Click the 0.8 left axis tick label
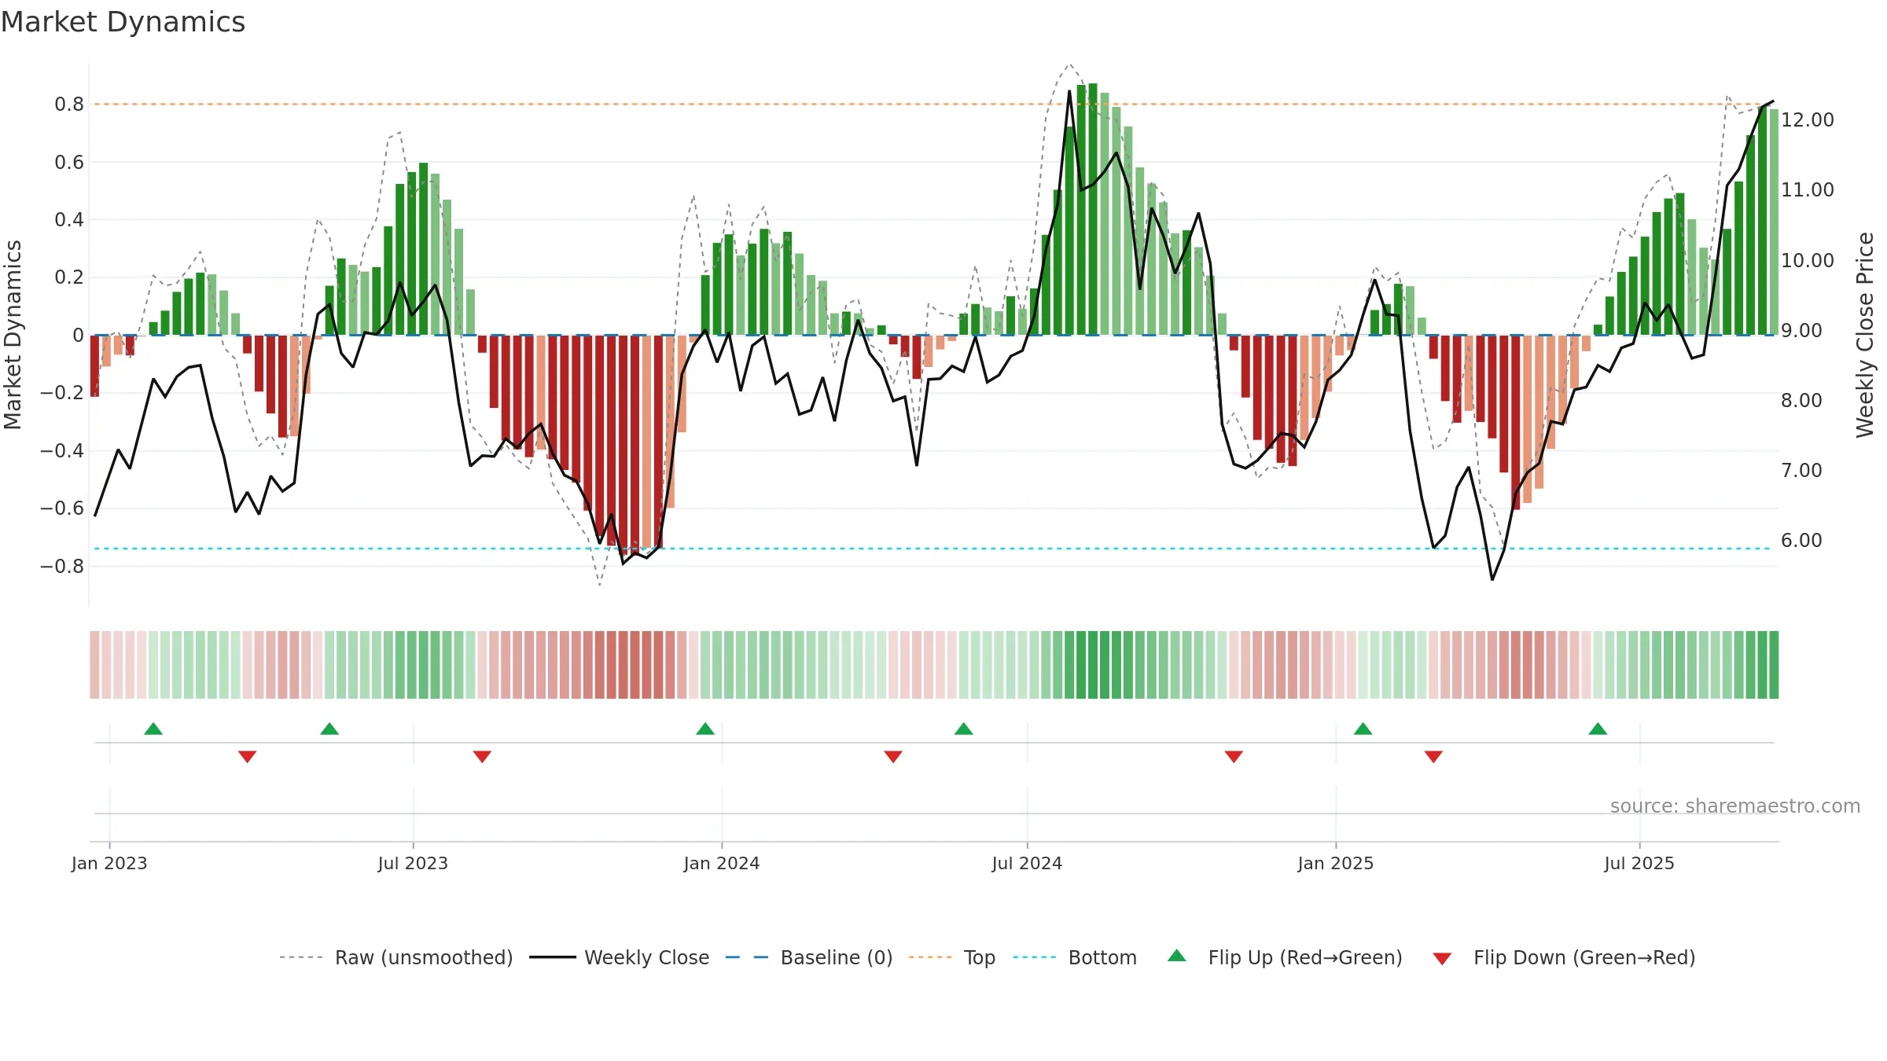 (69, 105)
